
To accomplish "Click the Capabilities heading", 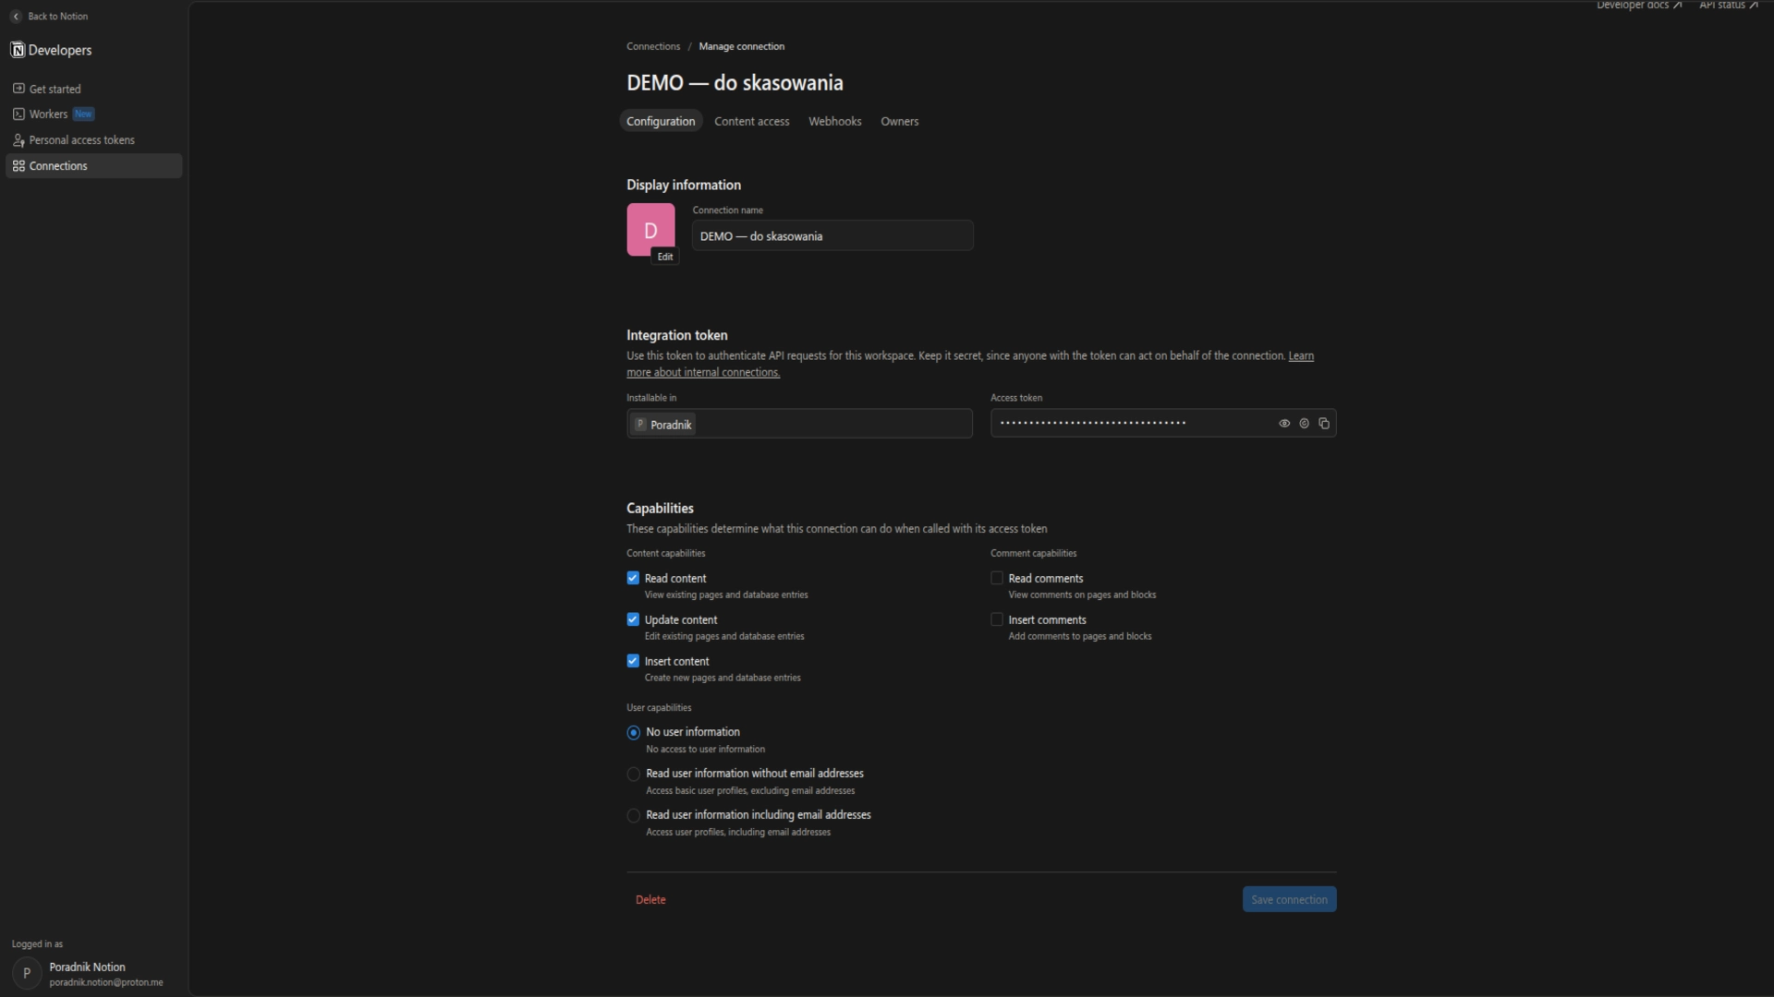I will (660, 509).
